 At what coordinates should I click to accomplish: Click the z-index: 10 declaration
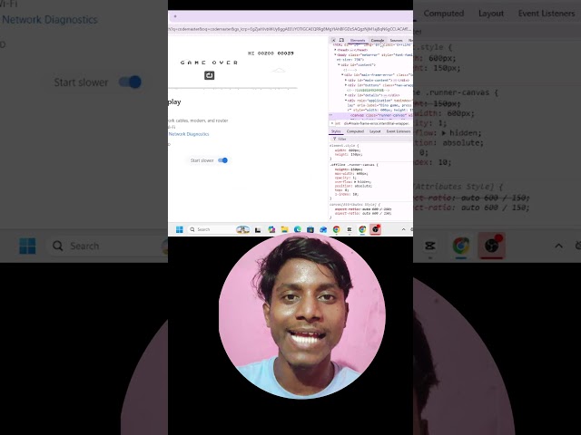[x=347, y=194]
